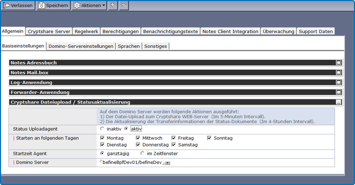
Task: Select im Zeitfenster start time option
Action: [143, 154]
